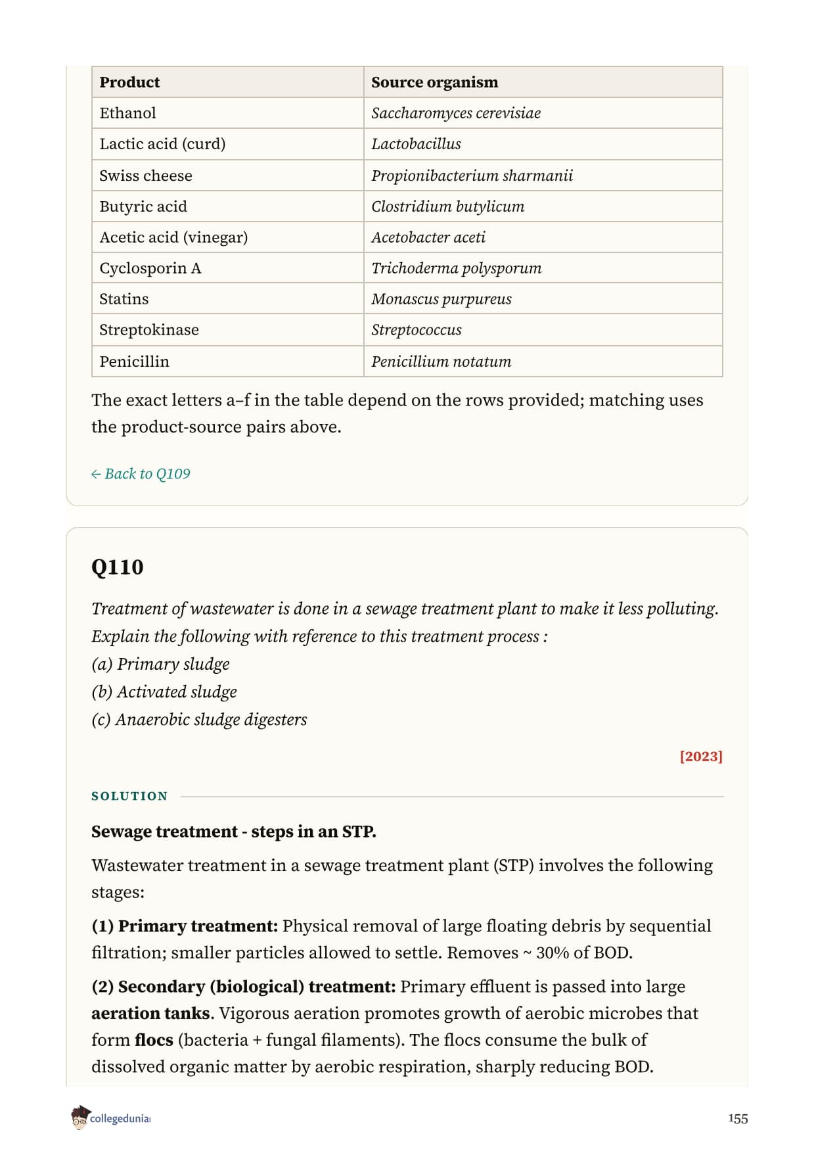Image resolution: width=814 pixels, height=1153 pixels.
Task: Click the red [2023] year tag
Action: (701, 756)
